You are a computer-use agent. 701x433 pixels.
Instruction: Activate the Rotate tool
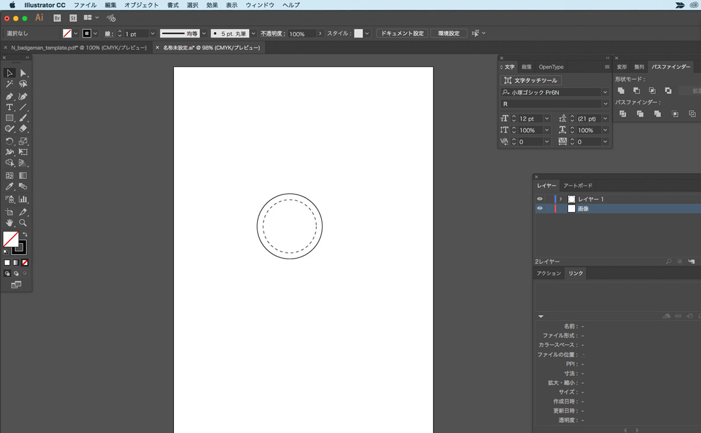(9, 141)
